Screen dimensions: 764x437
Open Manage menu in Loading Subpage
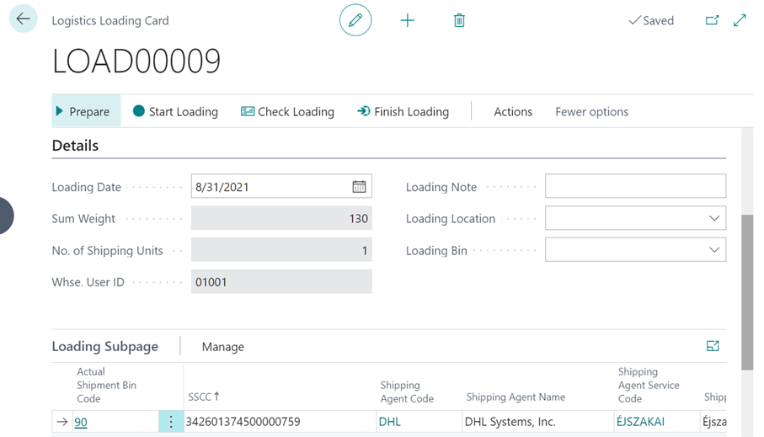[x=222, y=347]
